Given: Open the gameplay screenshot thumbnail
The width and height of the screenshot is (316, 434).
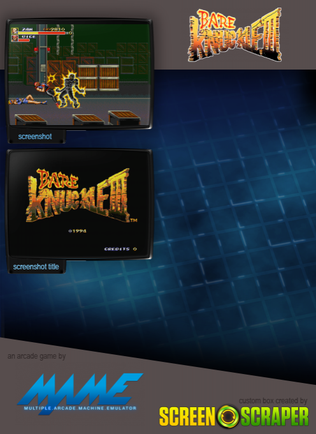Looking at the screenshot, I should (x=79, y=74).
